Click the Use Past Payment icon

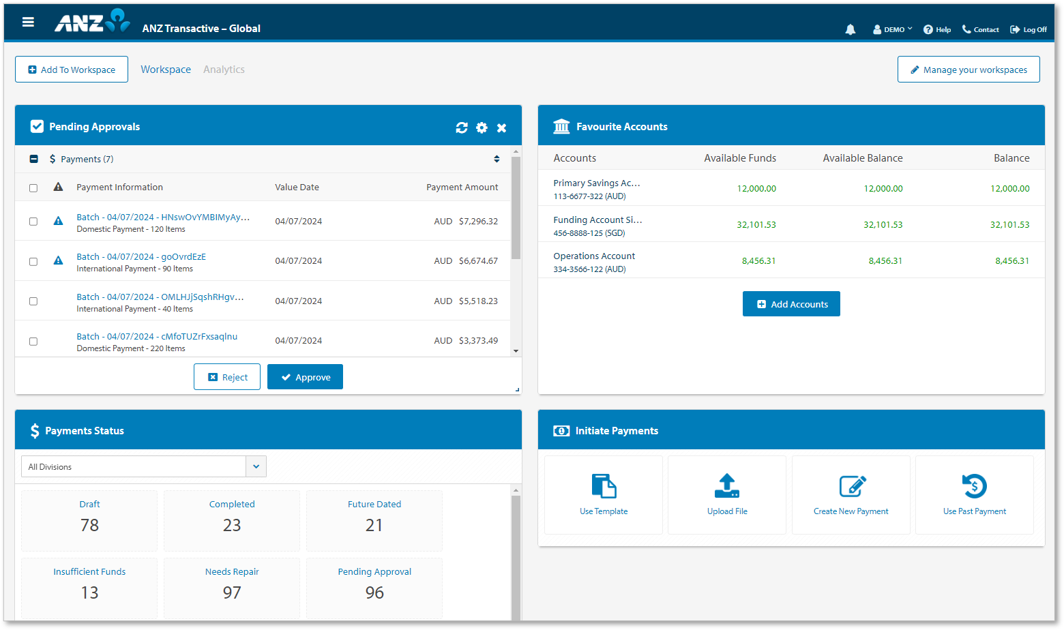[975, 486]
